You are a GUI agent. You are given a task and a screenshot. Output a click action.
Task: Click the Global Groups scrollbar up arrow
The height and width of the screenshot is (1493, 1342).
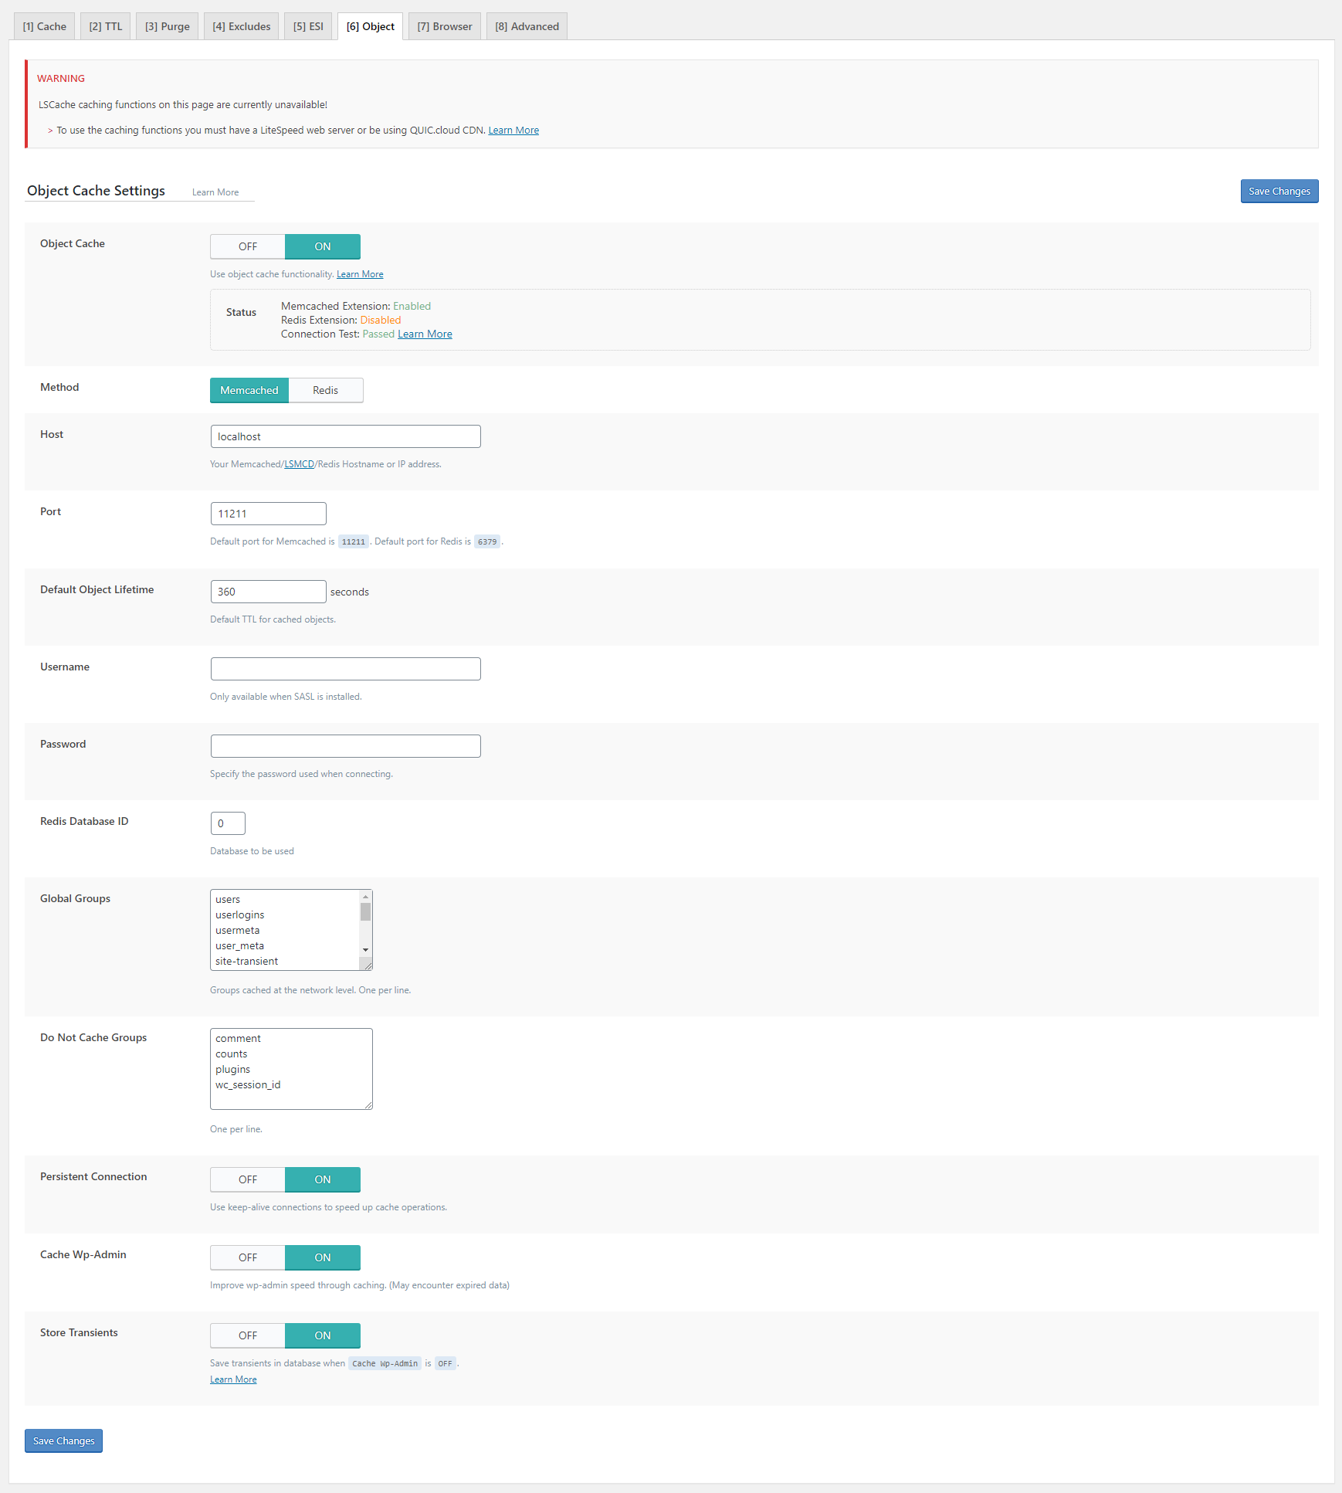366,897
